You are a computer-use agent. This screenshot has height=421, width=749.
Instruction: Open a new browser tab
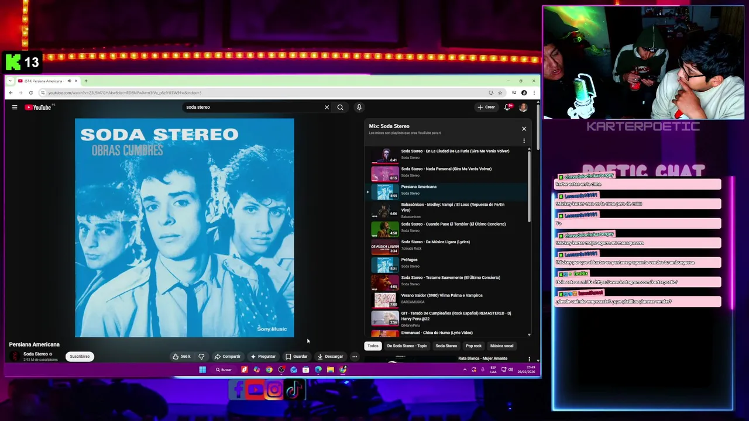(x=85, y=81)
